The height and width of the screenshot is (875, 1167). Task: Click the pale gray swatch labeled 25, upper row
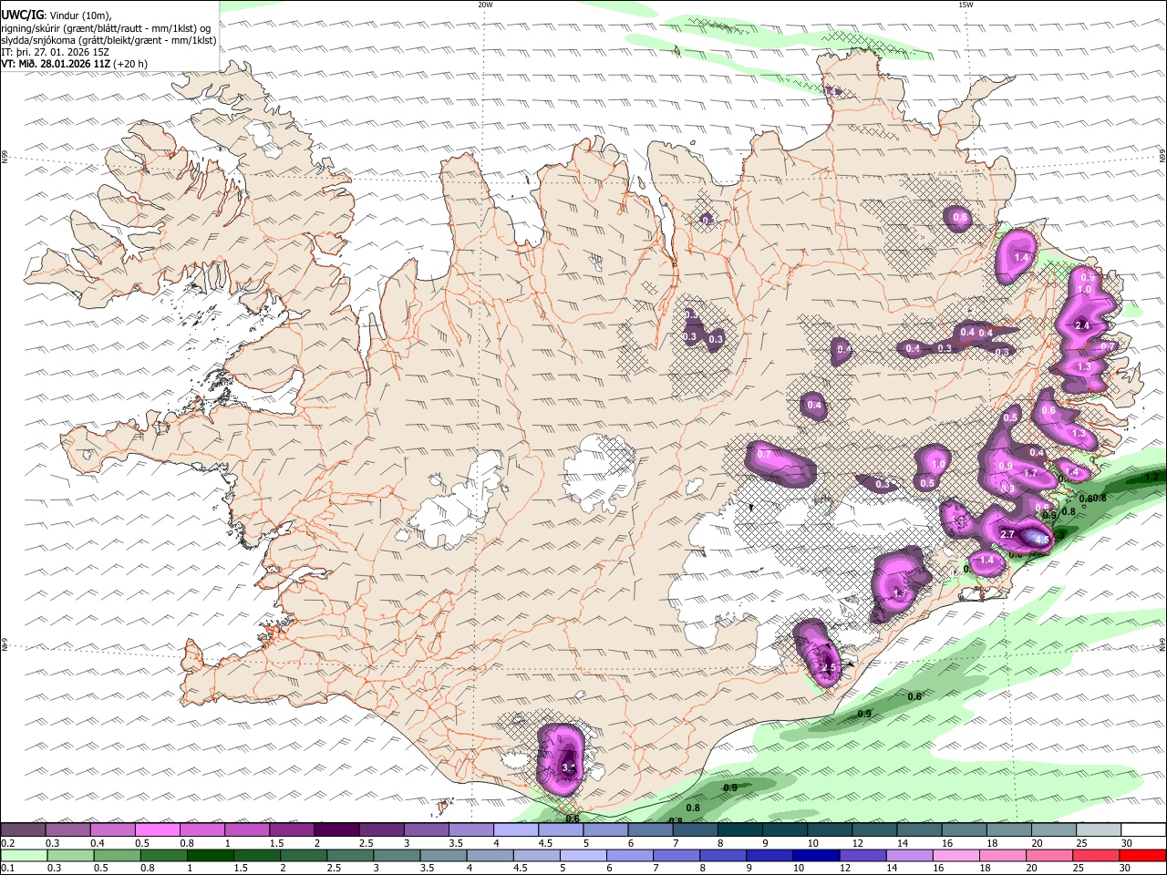[x=1098, y=829]
